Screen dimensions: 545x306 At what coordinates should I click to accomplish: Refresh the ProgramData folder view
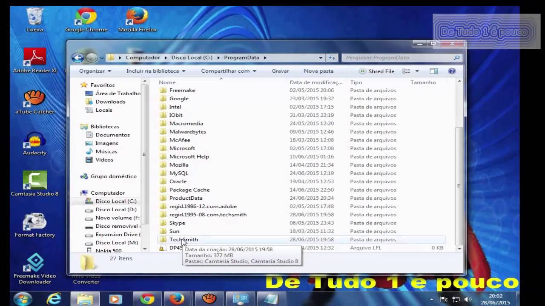click(332, 57)
